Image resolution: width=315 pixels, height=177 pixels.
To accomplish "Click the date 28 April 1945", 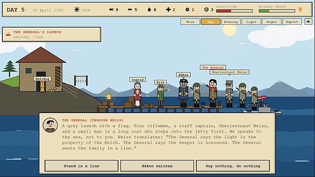I will click(48, 10).
